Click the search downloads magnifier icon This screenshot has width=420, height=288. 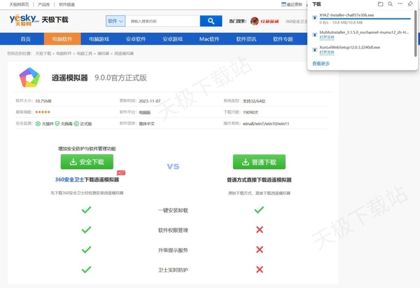(391, 4)
